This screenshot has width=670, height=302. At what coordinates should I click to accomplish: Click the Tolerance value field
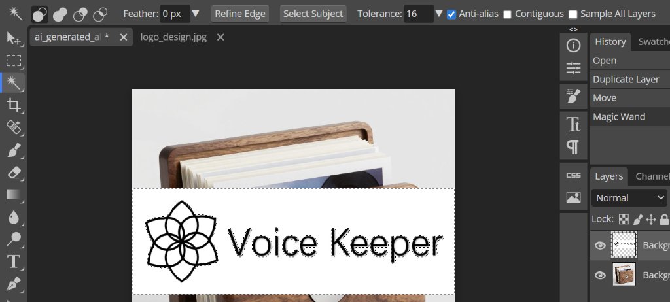tap(418, 14)
